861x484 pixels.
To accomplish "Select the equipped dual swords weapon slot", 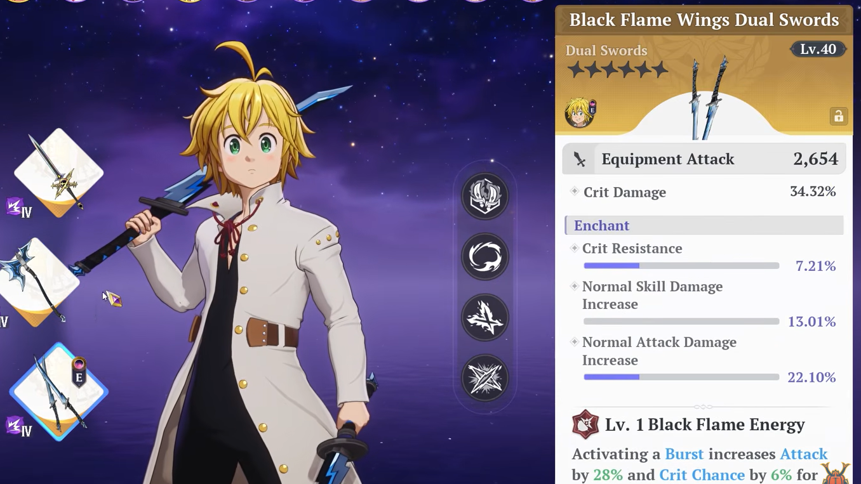I will (58, 391).
